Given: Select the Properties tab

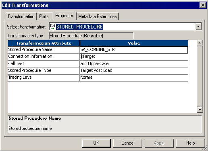Looking at the screenshot, I should [64, 16].
